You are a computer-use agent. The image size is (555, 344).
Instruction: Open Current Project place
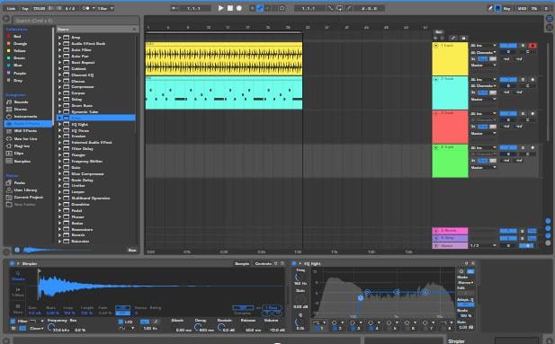28,198
